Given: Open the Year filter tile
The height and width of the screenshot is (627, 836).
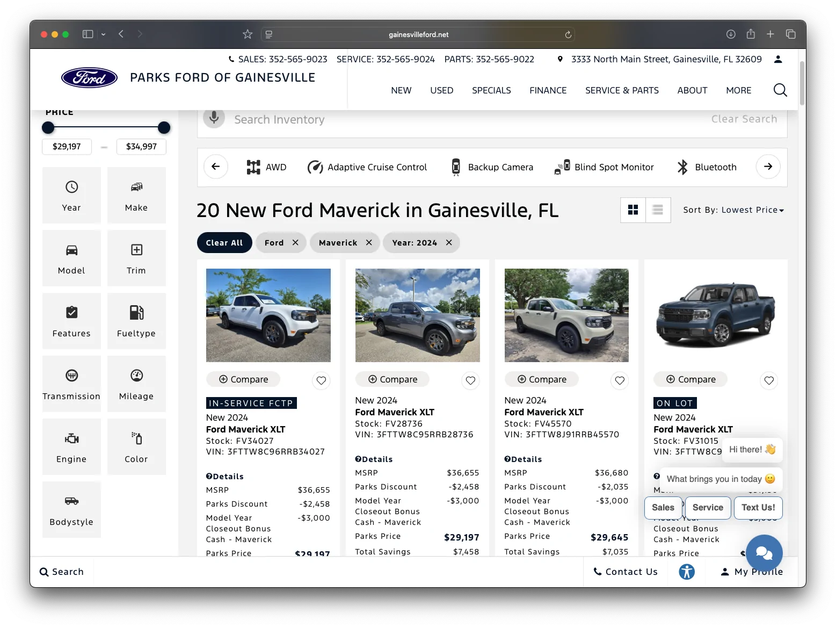Looking at the screenshot, I should pos(71,195).
